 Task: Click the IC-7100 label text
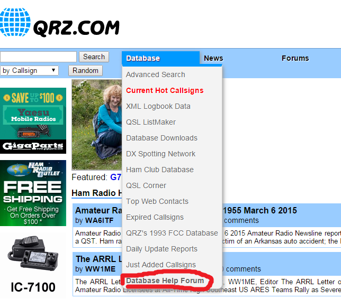tap(33, 287)
